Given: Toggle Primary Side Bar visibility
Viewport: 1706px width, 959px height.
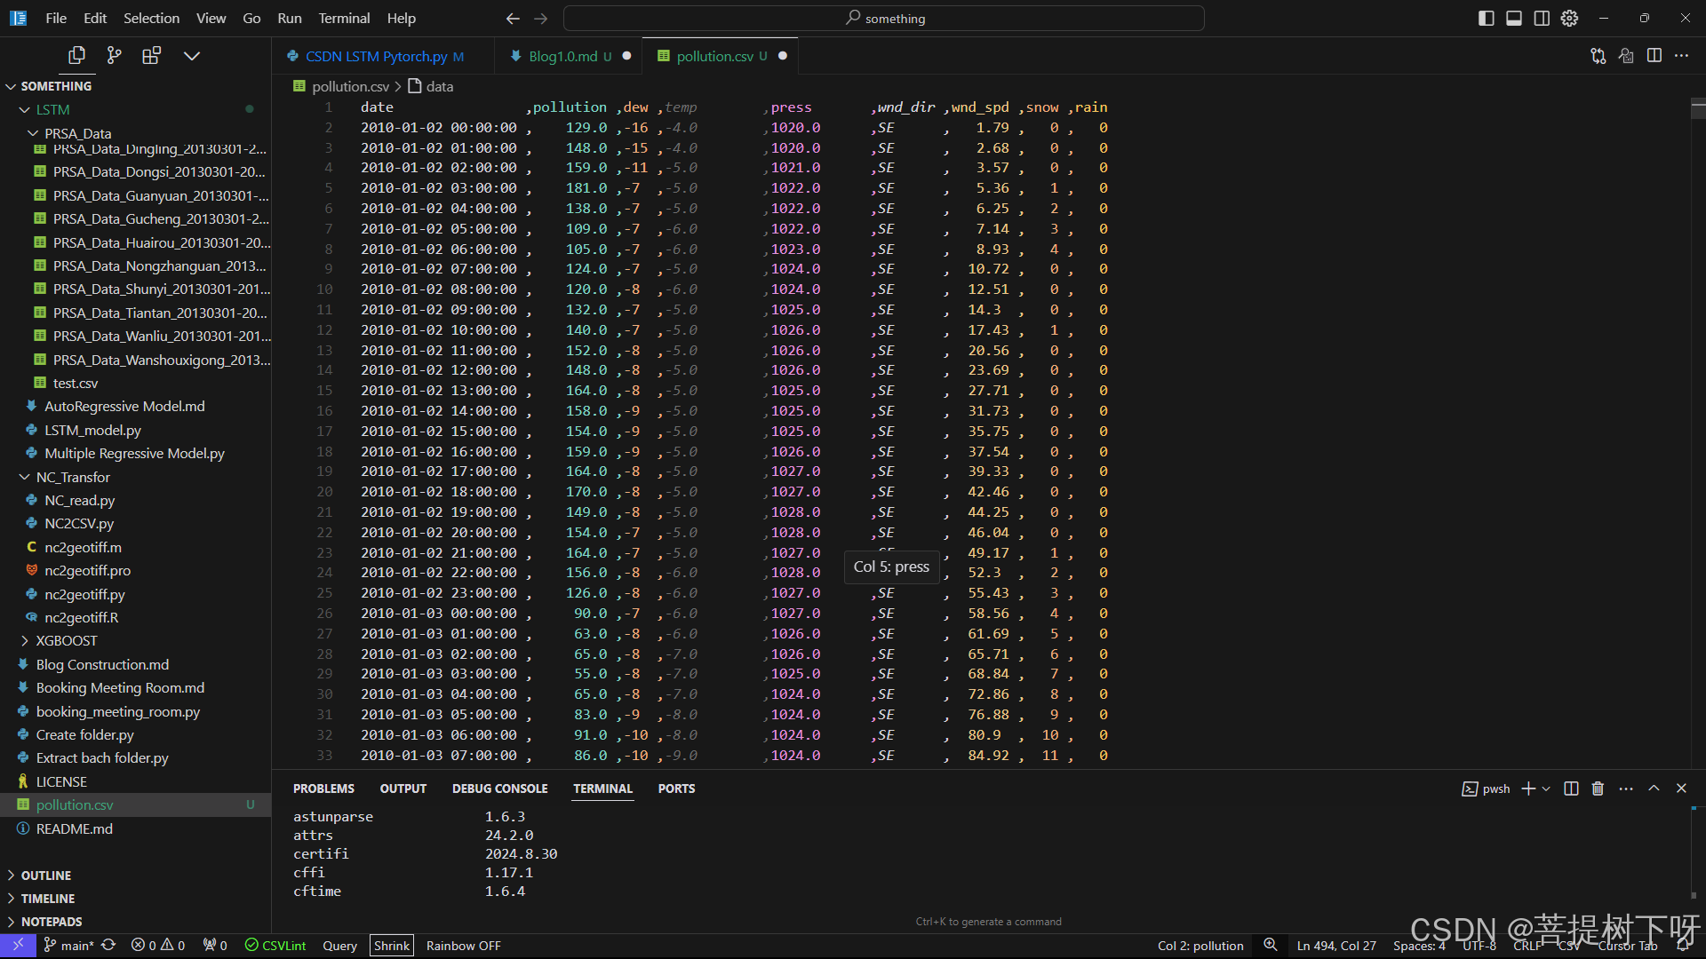Looking at the screenshot, I should pos(1486,18).
